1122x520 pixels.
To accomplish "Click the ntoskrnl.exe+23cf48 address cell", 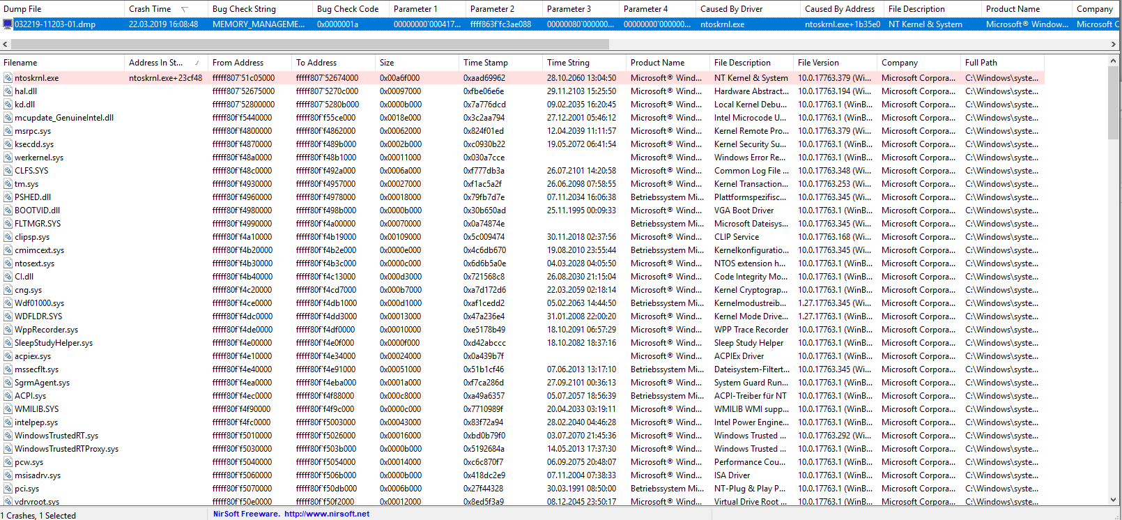I will pyautogui.click(x=166, y=78).
